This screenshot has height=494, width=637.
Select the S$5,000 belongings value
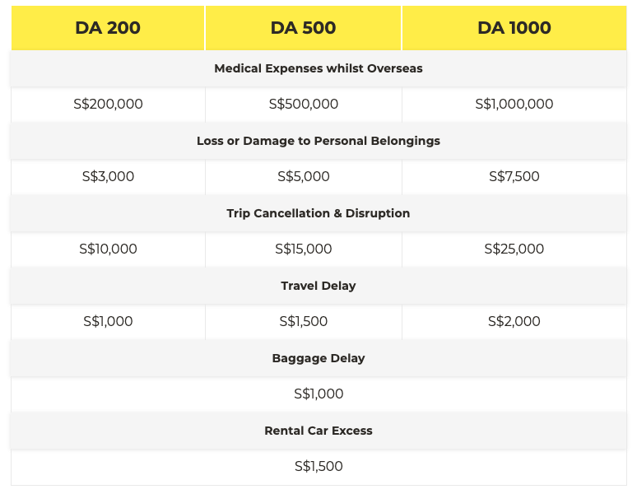click(303, 177)
